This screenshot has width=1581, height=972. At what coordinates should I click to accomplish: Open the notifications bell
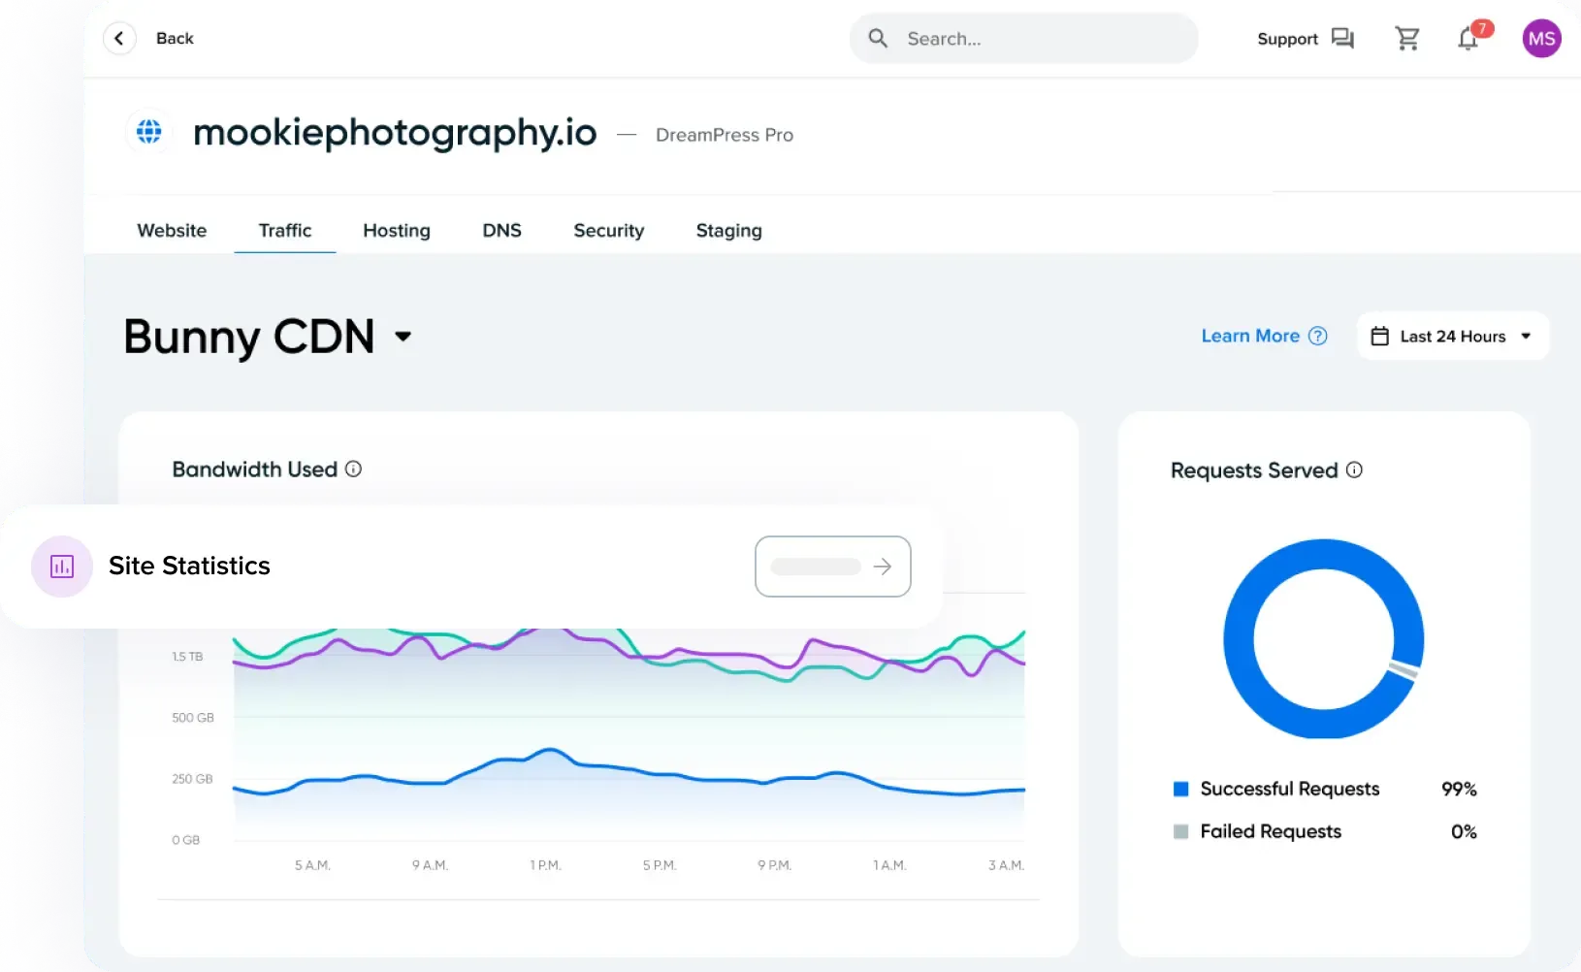click(x=1468, y=39)
